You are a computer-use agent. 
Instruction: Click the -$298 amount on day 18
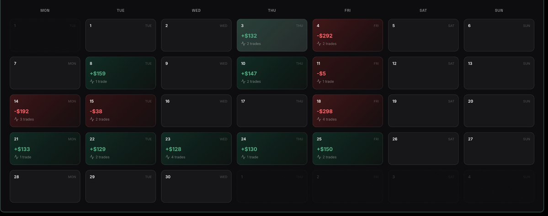(325, 111)
